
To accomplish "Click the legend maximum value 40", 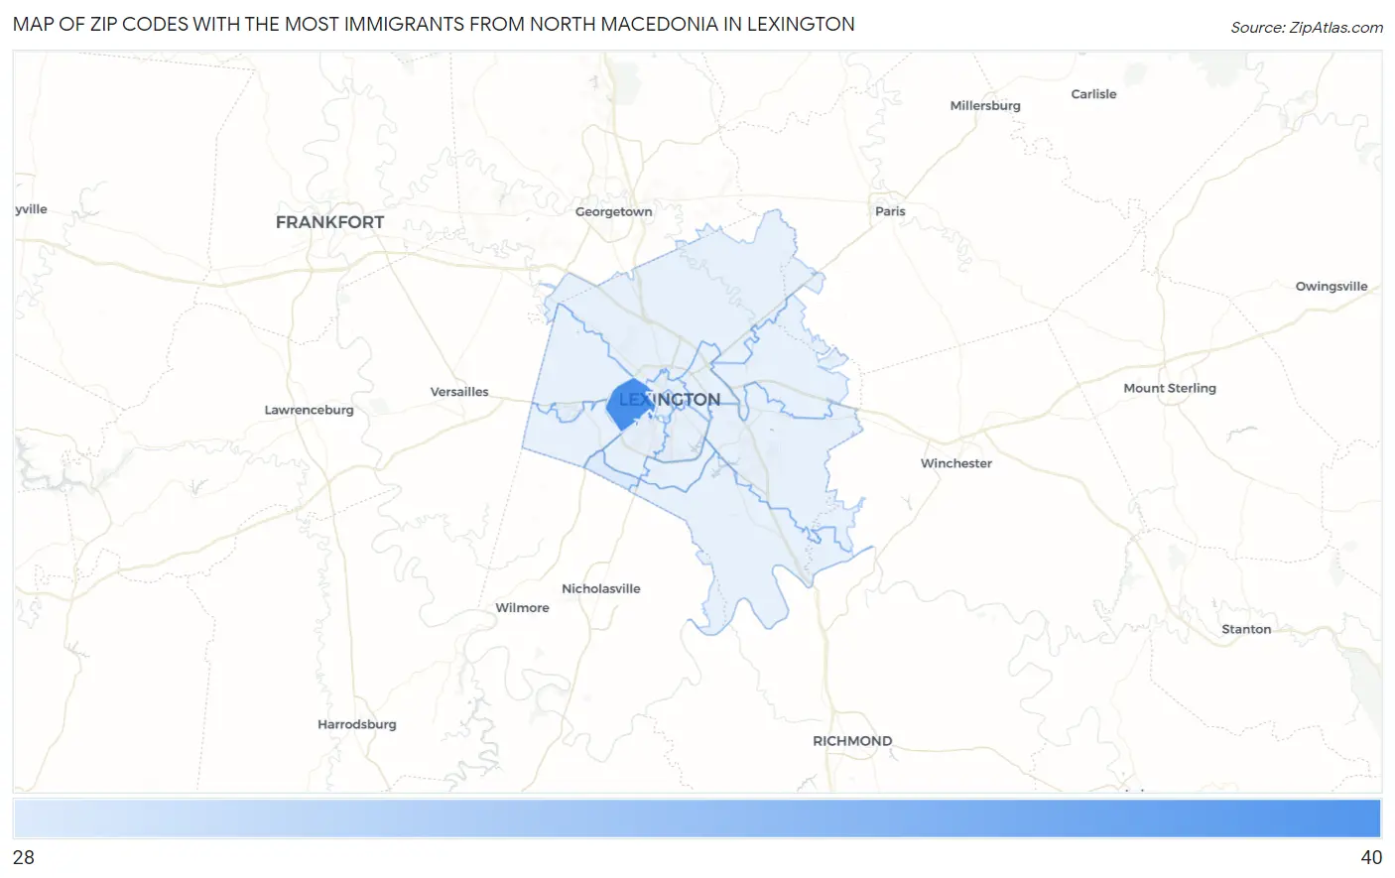I will coord(1371,858).
